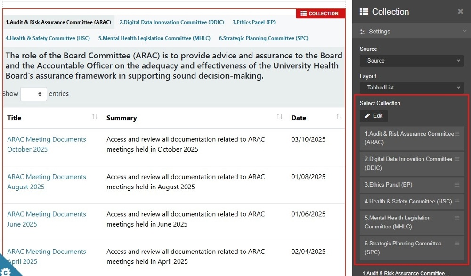
Task: Open the Strategic Planning Committee tab
Action: [263, 38]
